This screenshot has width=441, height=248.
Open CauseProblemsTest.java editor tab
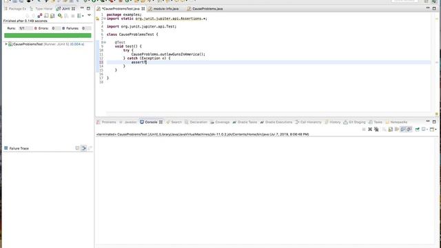point(121,9)
